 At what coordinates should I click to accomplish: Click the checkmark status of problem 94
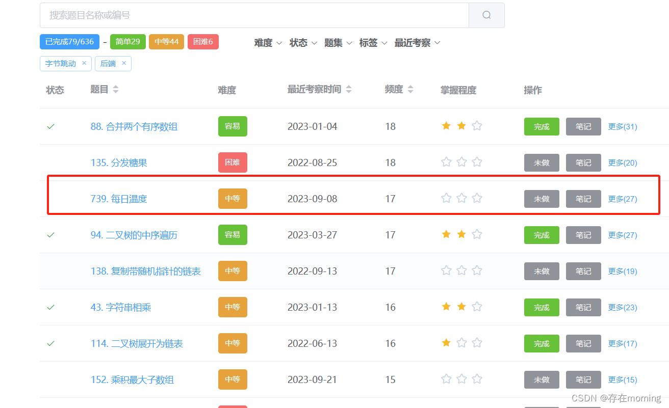[x=50, y=235]
